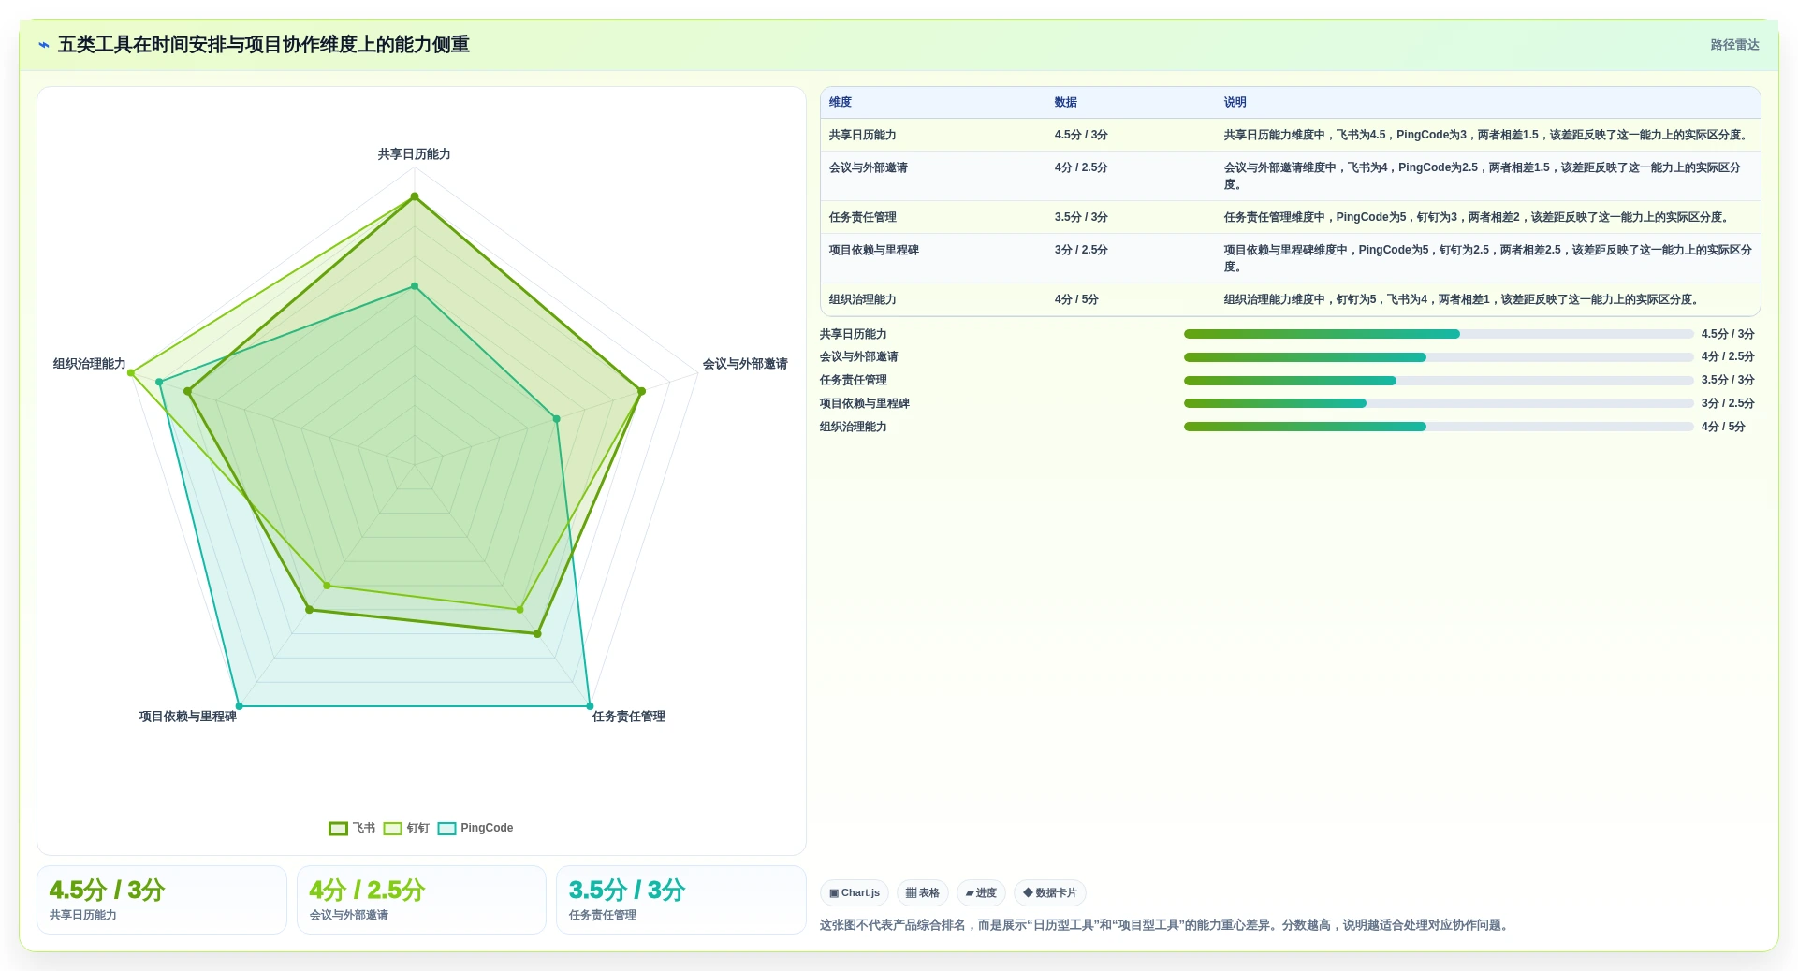Click the 说明 column header
Image resolution: width=1798 pixels, height=971 pixels.
(x=1235, y=102)
